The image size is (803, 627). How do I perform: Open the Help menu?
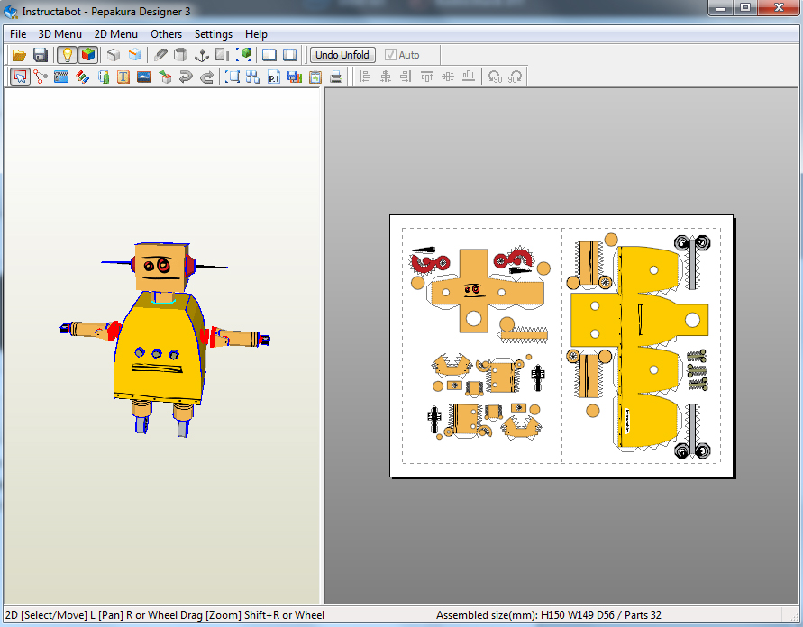[x=256, y=33]
